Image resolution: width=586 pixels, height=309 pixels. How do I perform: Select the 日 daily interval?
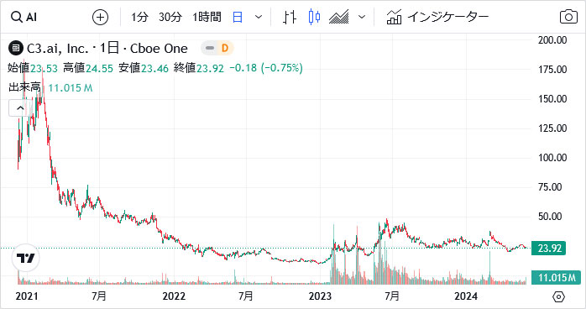[x=238, y=17]
